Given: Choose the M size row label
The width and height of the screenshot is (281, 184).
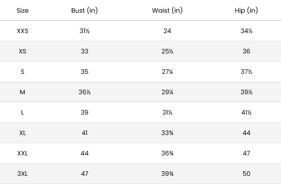Looking at the screenshot, I should click(x=22, y=92).
